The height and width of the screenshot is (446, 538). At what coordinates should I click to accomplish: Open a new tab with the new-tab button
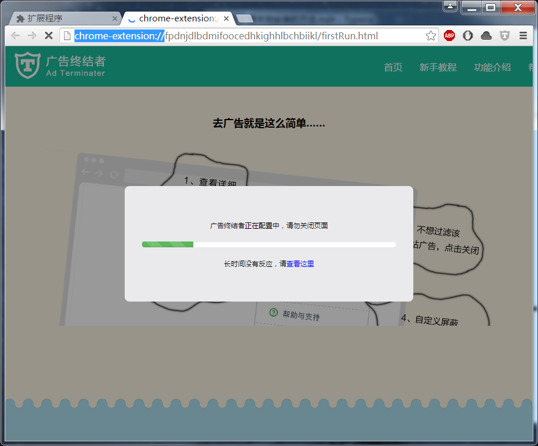point(245,18)
